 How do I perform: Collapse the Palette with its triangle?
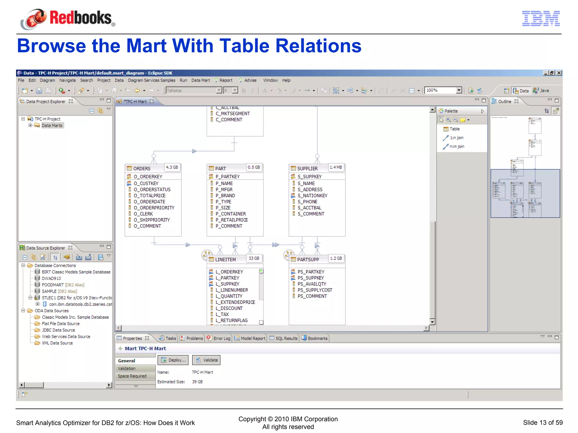click(x=483, y=111)
